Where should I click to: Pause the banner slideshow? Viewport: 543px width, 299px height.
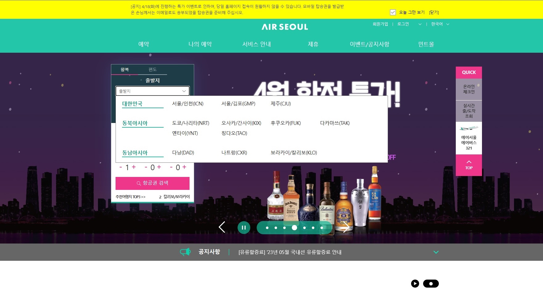[244, 228]
